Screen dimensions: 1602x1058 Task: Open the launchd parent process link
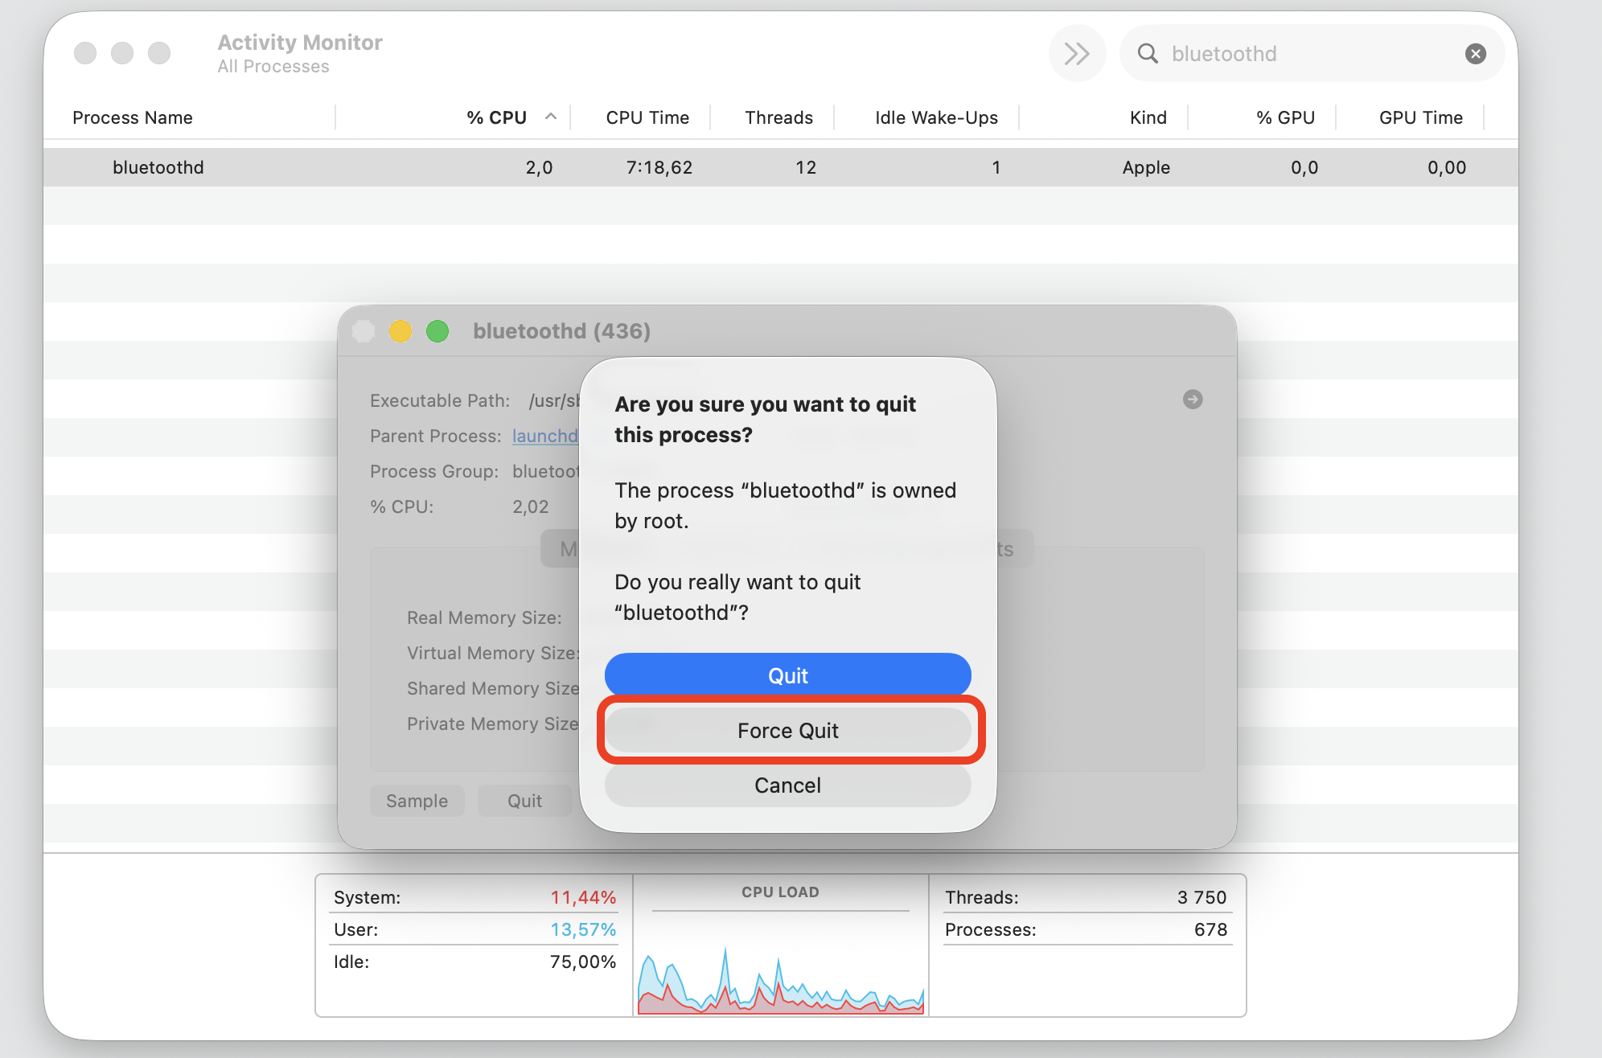click(x=545, y=436)
